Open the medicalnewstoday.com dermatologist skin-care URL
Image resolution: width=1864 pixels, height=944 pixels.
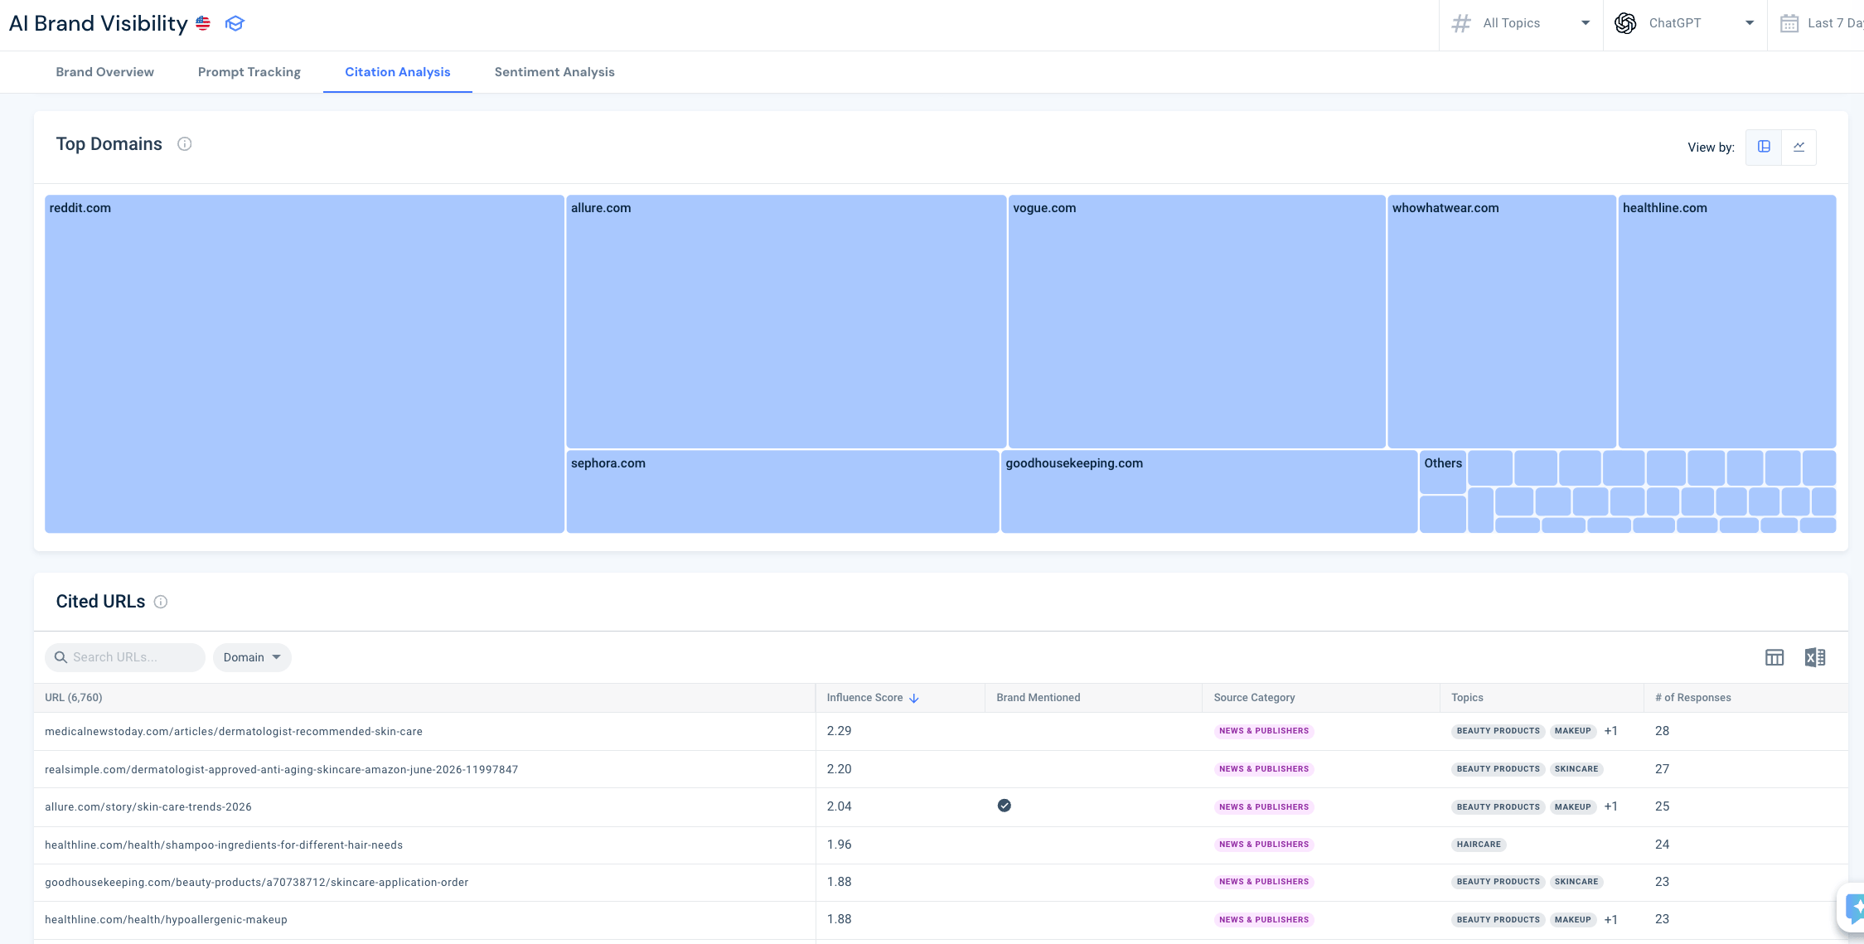(234, 732)
